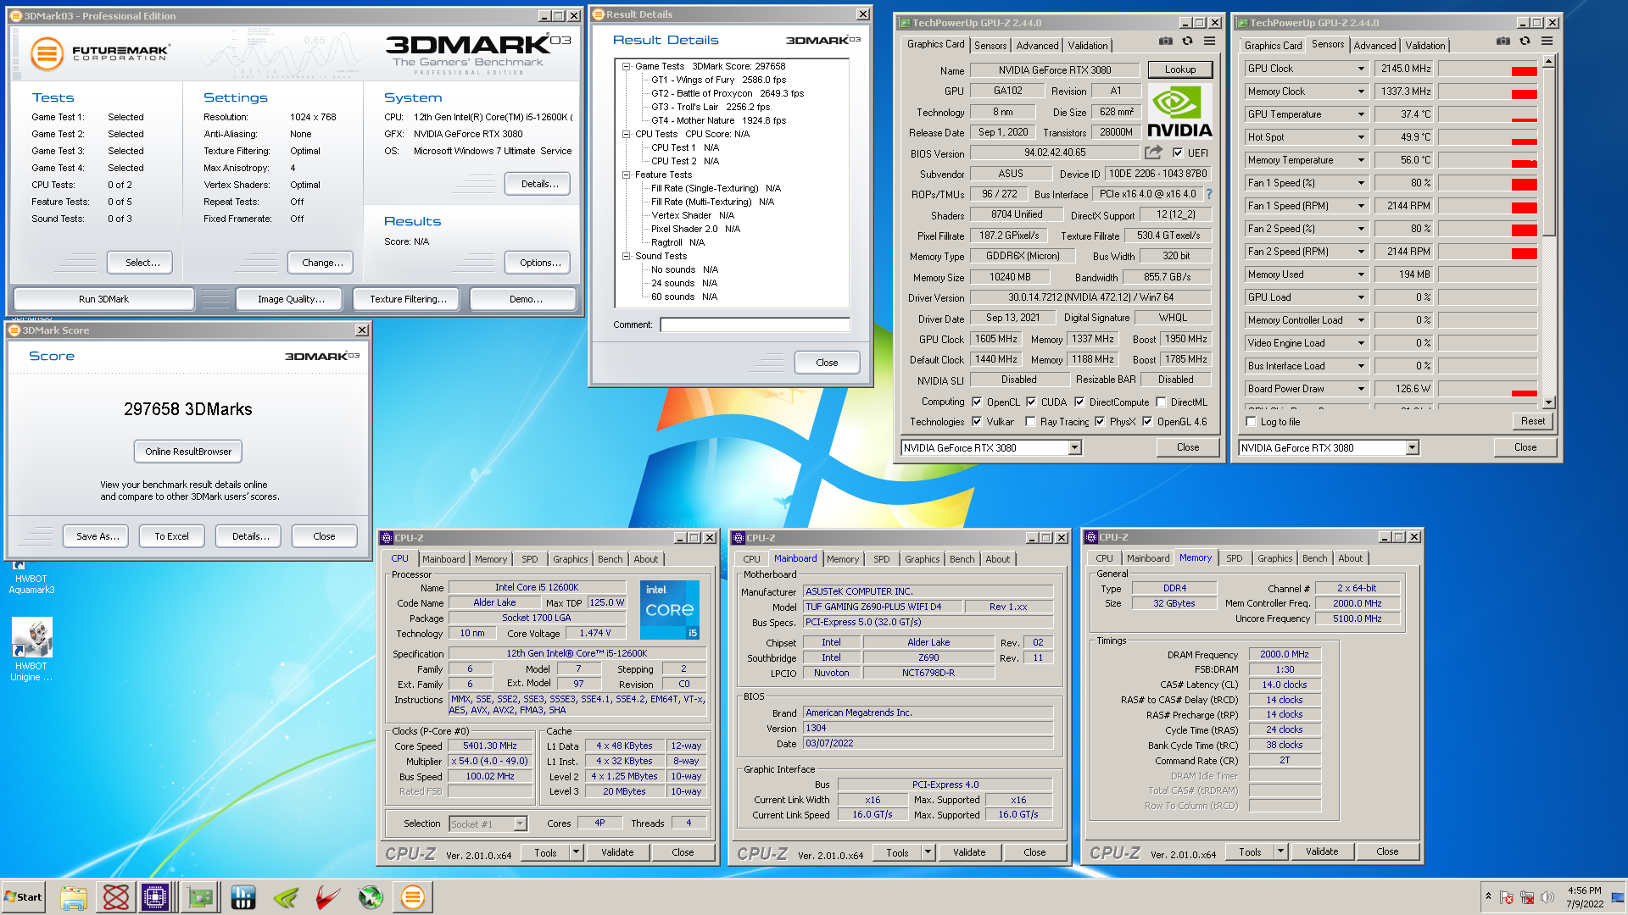The width and height of the screenshot is (1628, 915).
Task: Open GPU selector combo in left GPU-Z
Action: [x=1074, y=448]
